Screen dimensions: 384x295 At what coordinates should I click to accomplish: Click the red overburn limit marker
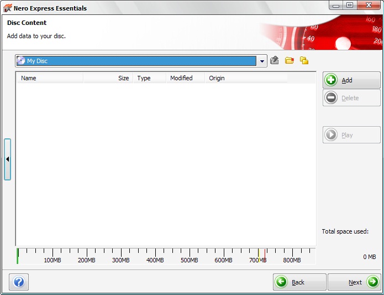click(x=265, y=255)
